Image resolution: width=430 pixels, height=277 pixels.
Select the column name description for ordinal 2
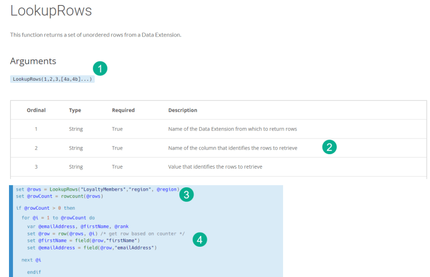233,148
